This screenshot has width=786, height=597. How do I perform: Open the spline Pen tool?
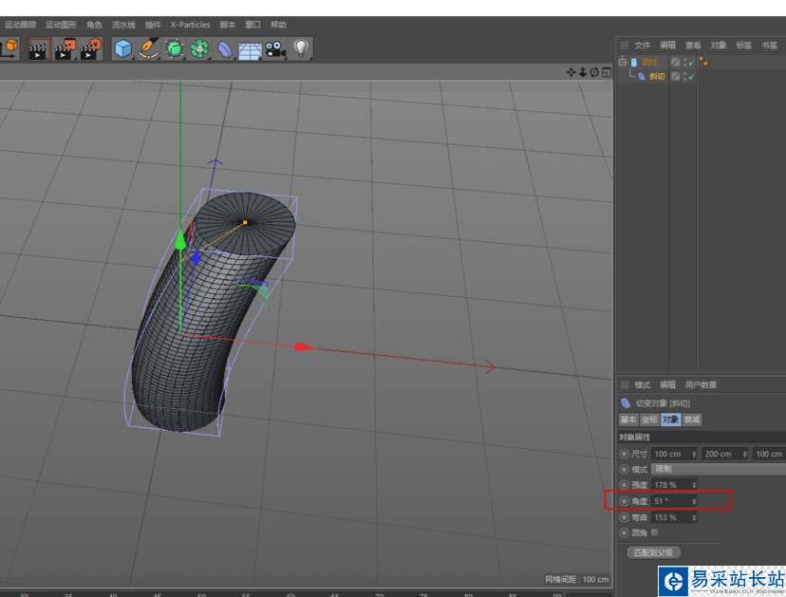click(150, 48)
